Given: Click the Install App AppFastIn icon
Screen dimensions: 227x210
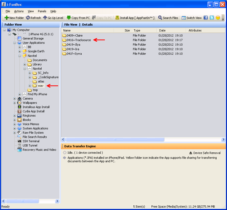Looking at the screenshot, I should (x=117, y=18).
